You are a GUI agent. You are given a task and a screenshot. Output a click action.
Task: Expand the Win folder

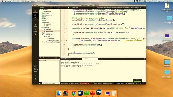coord(41,20)
